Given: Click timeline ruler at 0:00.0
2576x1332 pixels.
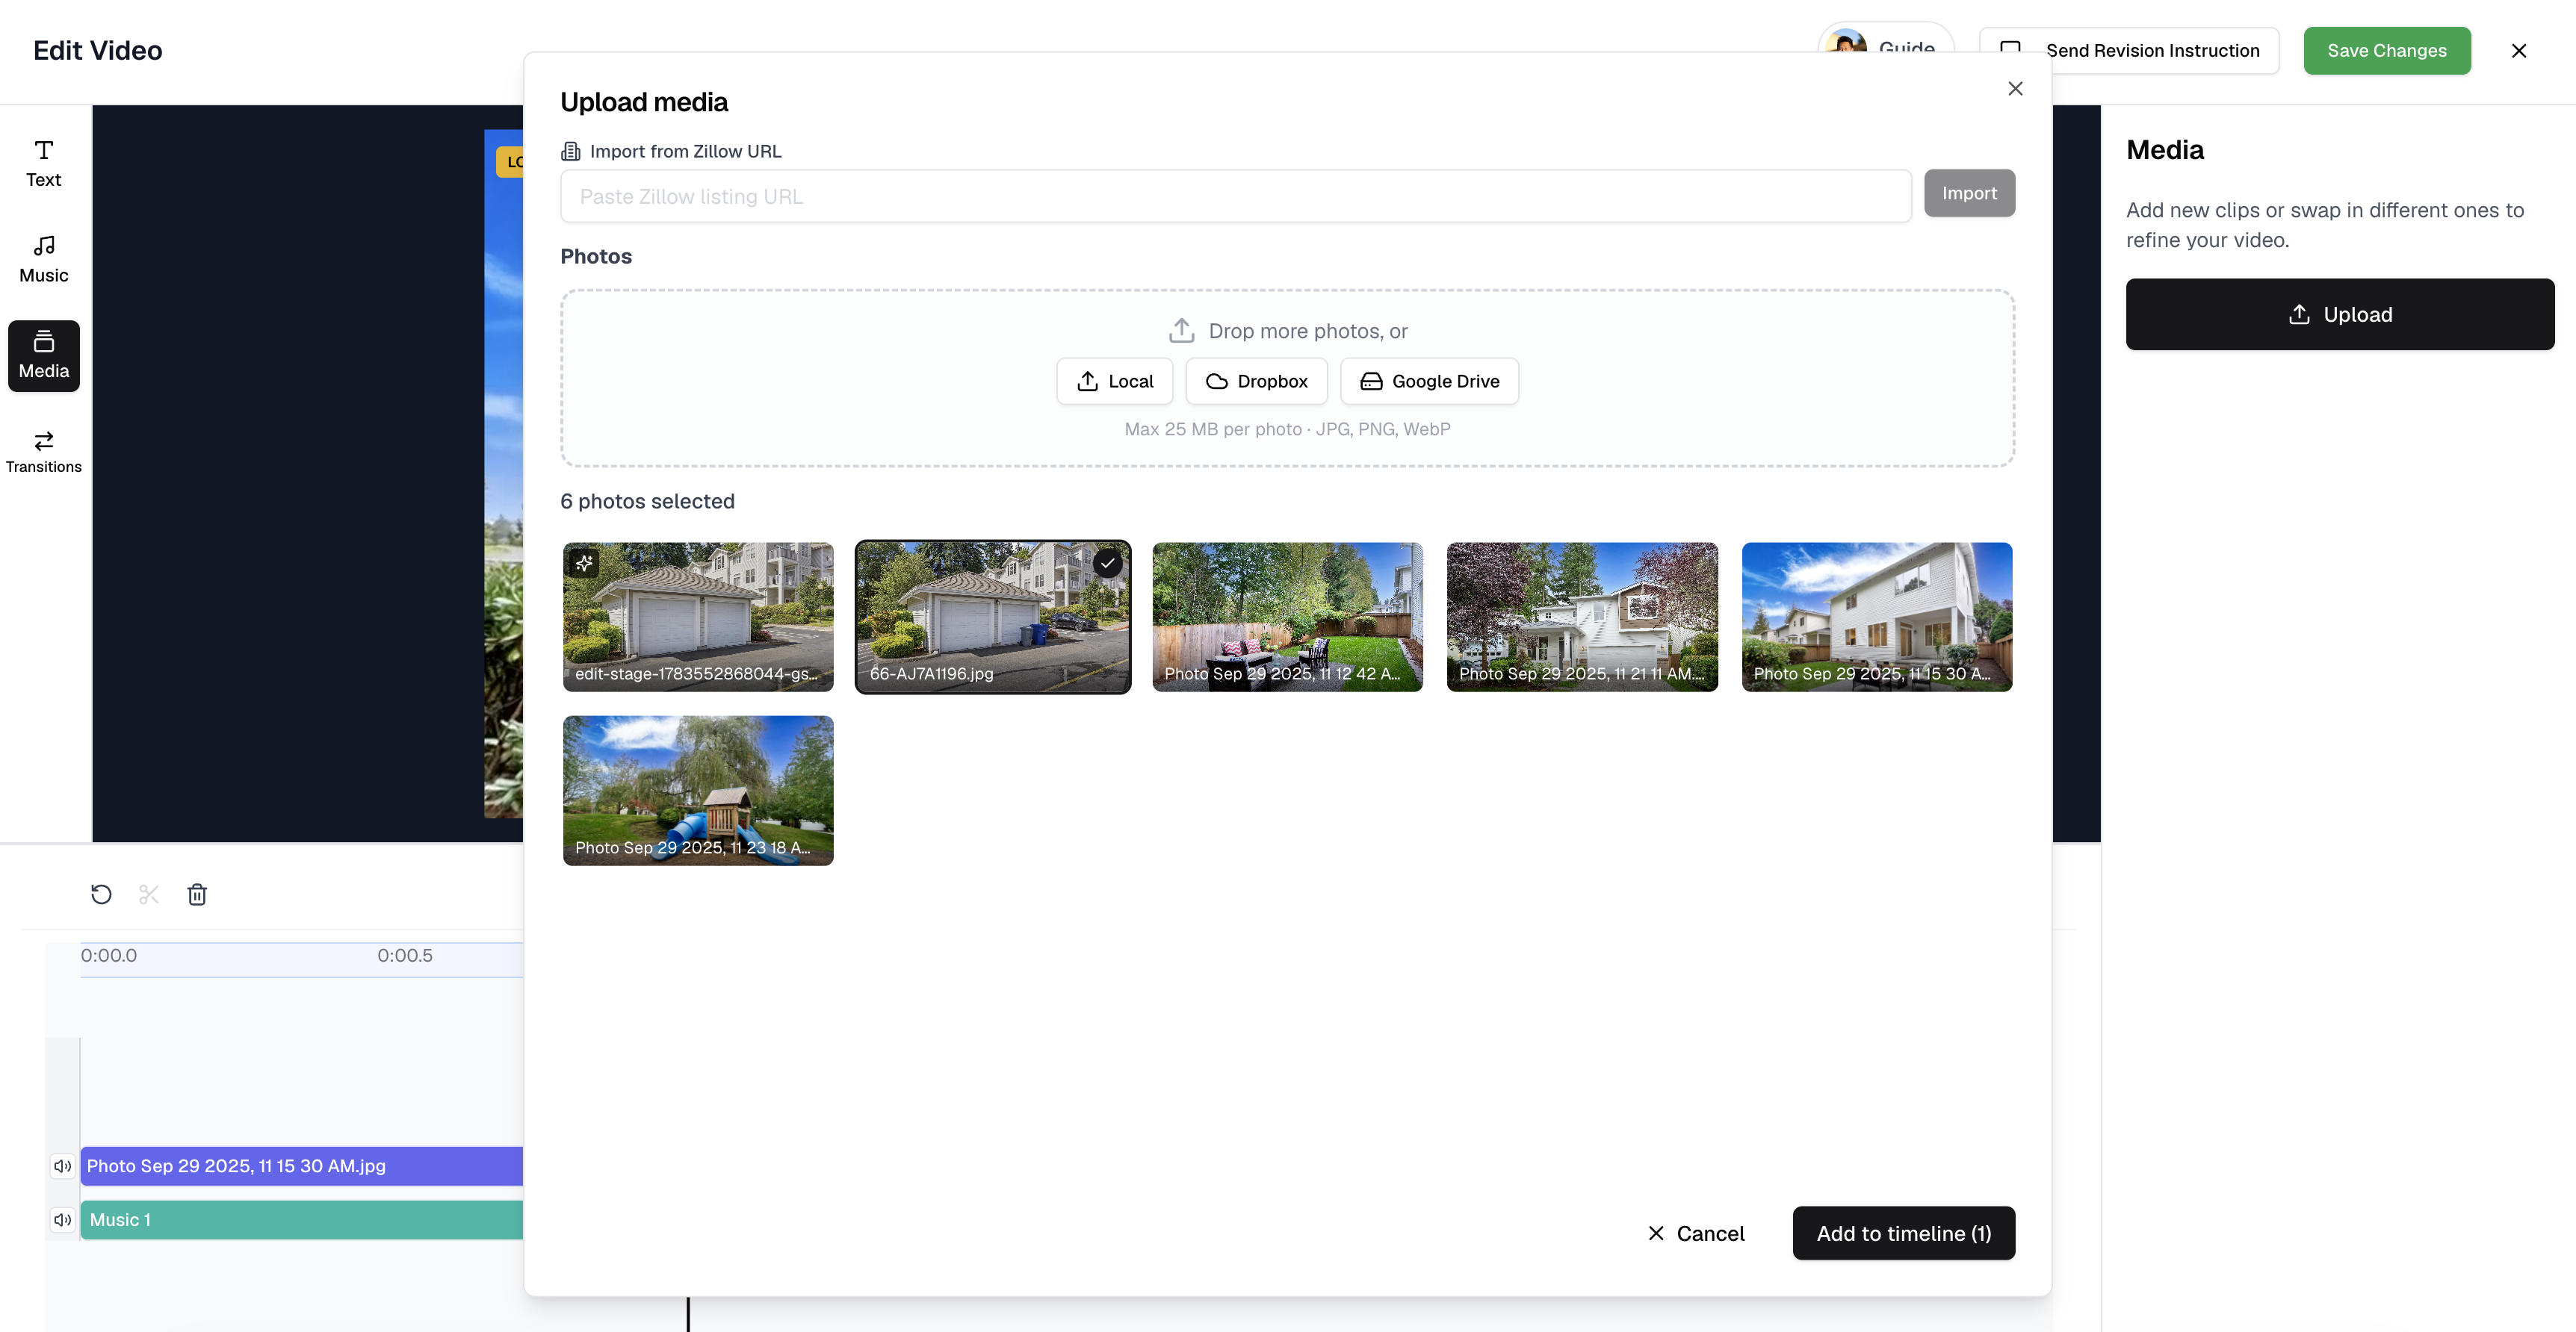Looking at the screenshot, I should coord(109,955).
